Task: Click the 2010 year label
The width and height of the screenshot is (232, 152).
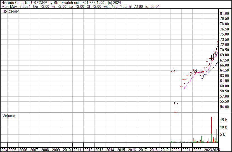Action: pos(67,150)
